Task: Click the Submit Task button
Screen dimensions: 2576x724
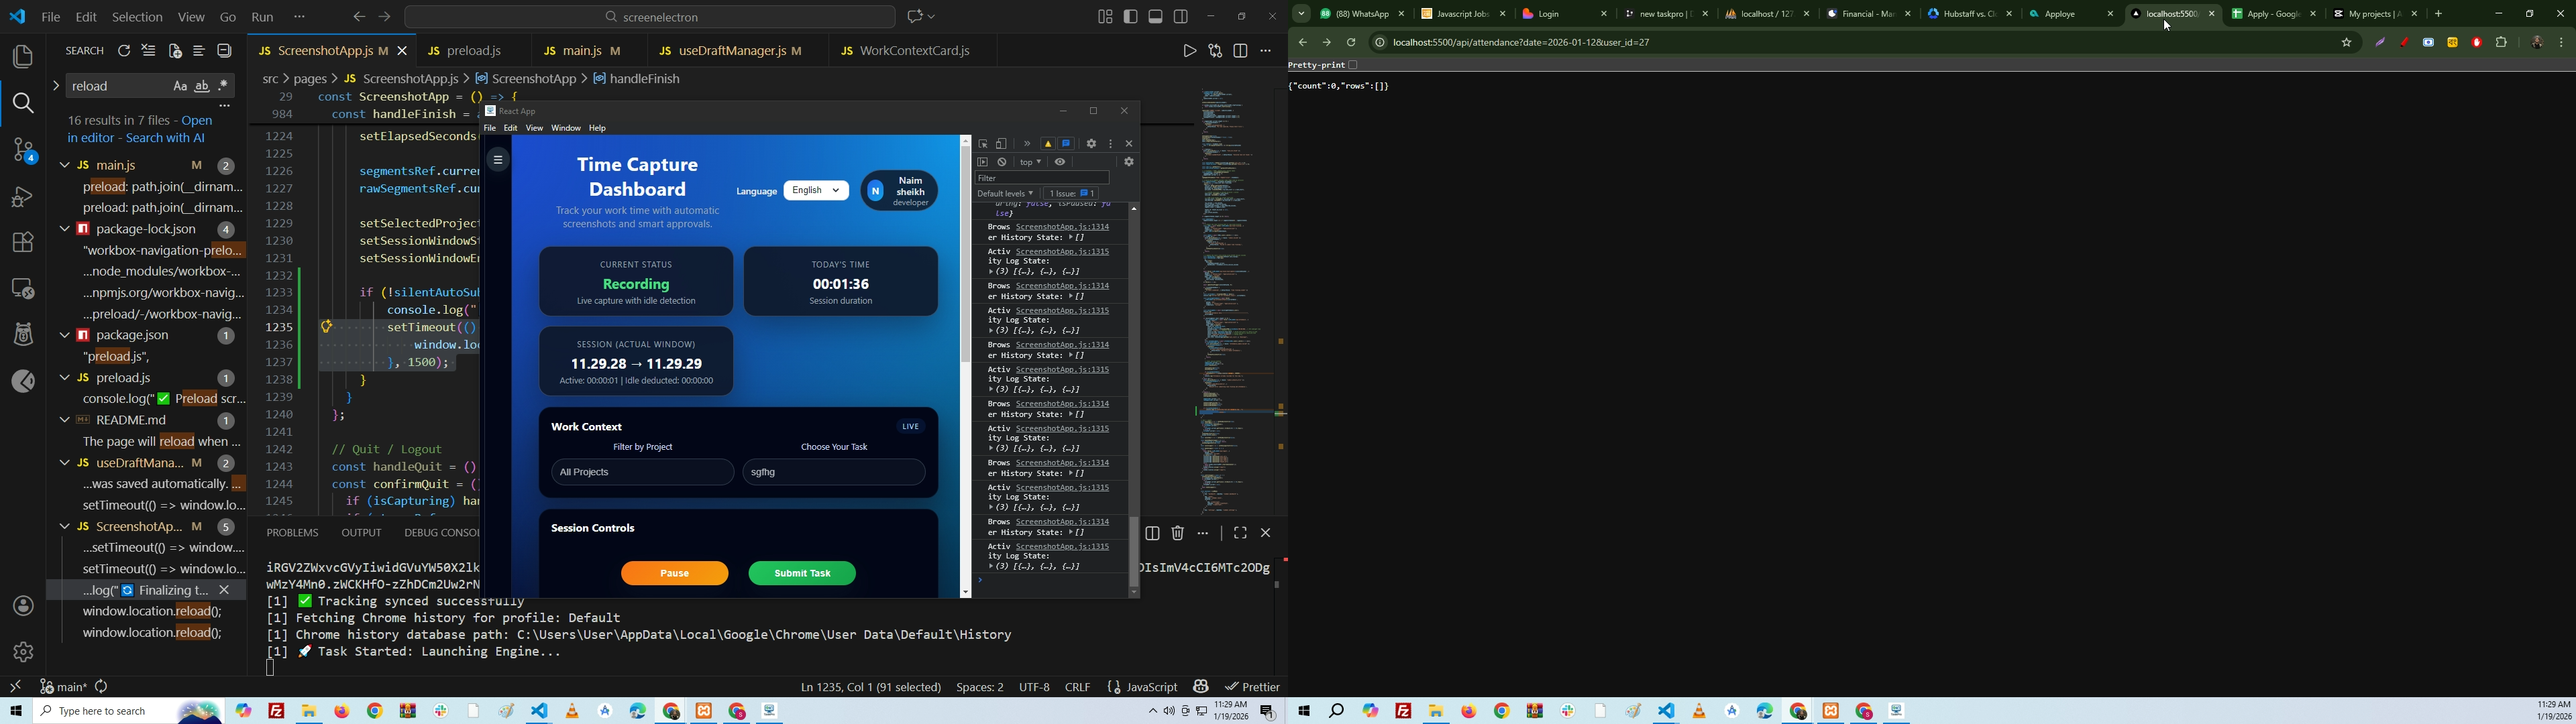Action: pos(802,574)
